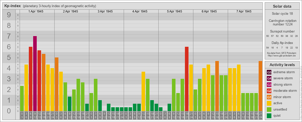Click the '2 Apr 1945' date header
The height and width of the screenshot is (122, 302).
tap(70, 11)
